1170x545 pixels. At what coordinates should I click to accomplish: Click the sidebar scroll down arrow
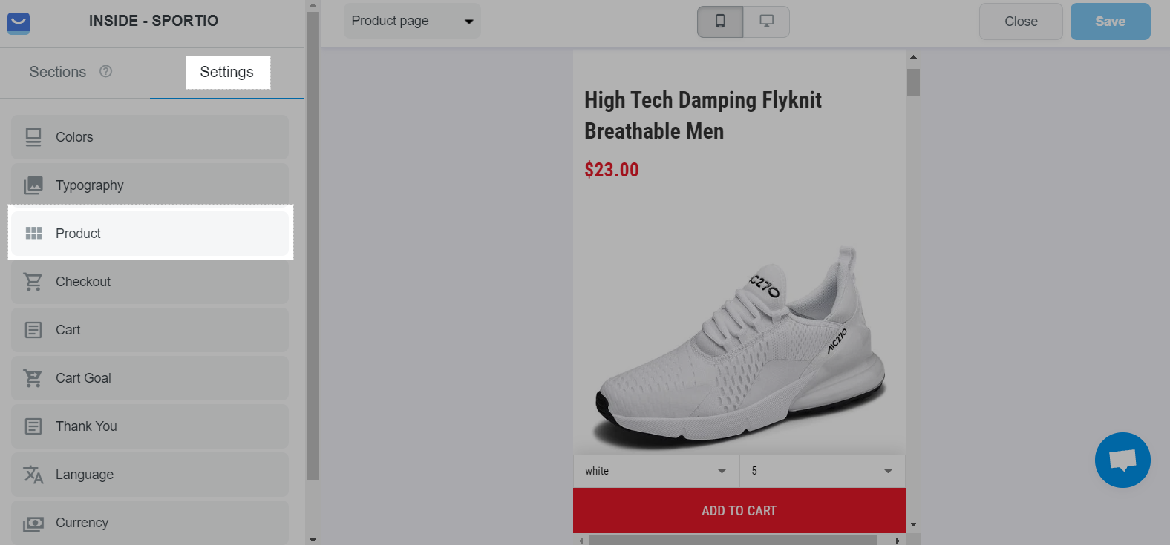click(313, 540)
